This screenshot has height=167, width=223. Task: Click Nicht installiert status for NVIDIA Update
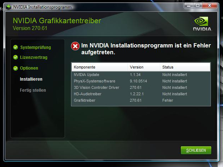pyautogui.click(x=174, y=75)
